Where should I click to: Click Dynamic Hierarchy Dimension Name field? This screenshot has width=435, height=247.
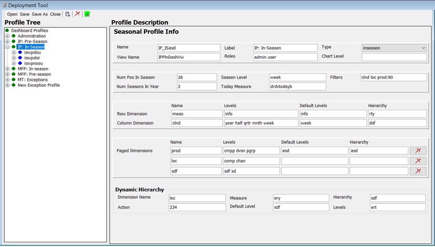(197, 198)
